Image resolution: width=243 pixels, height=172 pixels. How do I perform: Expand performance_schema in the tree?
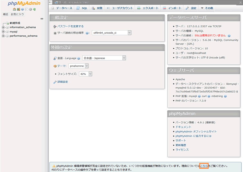click(3, 36)
